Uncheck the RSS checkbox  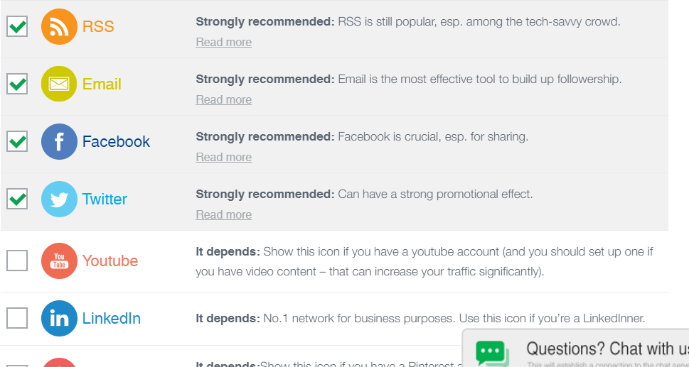tap(17, 27)
